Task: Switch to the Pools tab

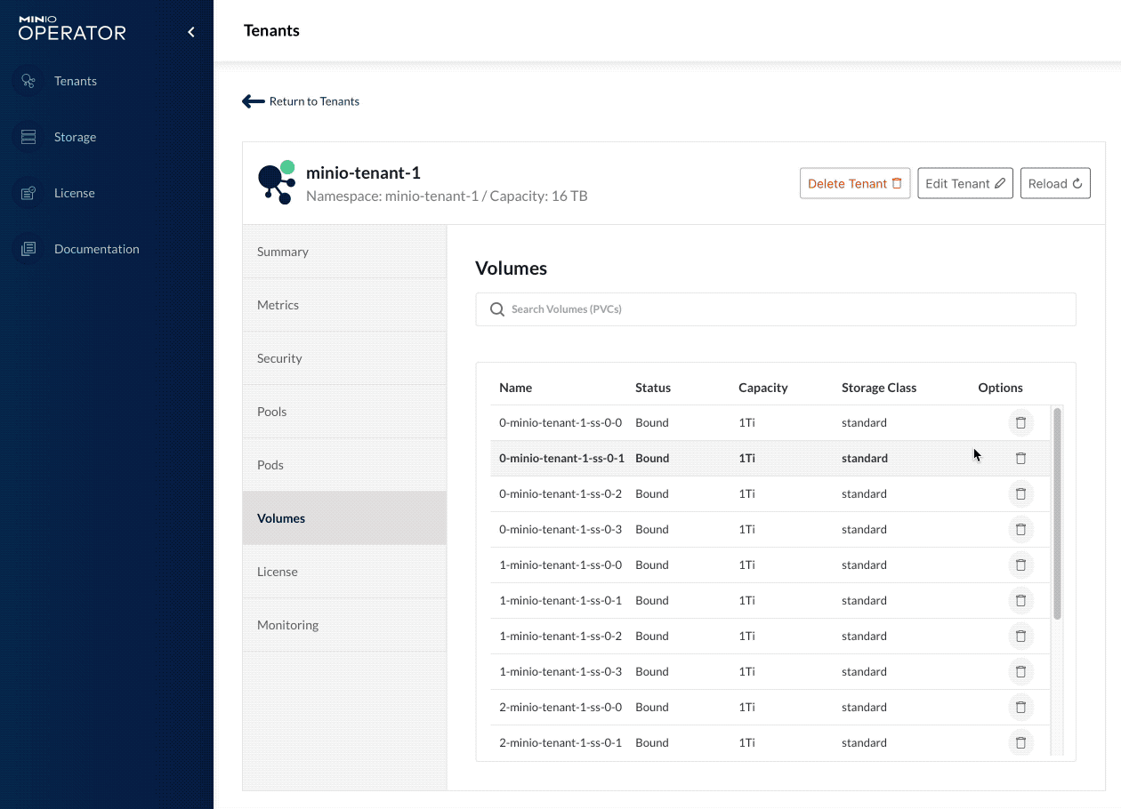Action: tap(344, 412)
